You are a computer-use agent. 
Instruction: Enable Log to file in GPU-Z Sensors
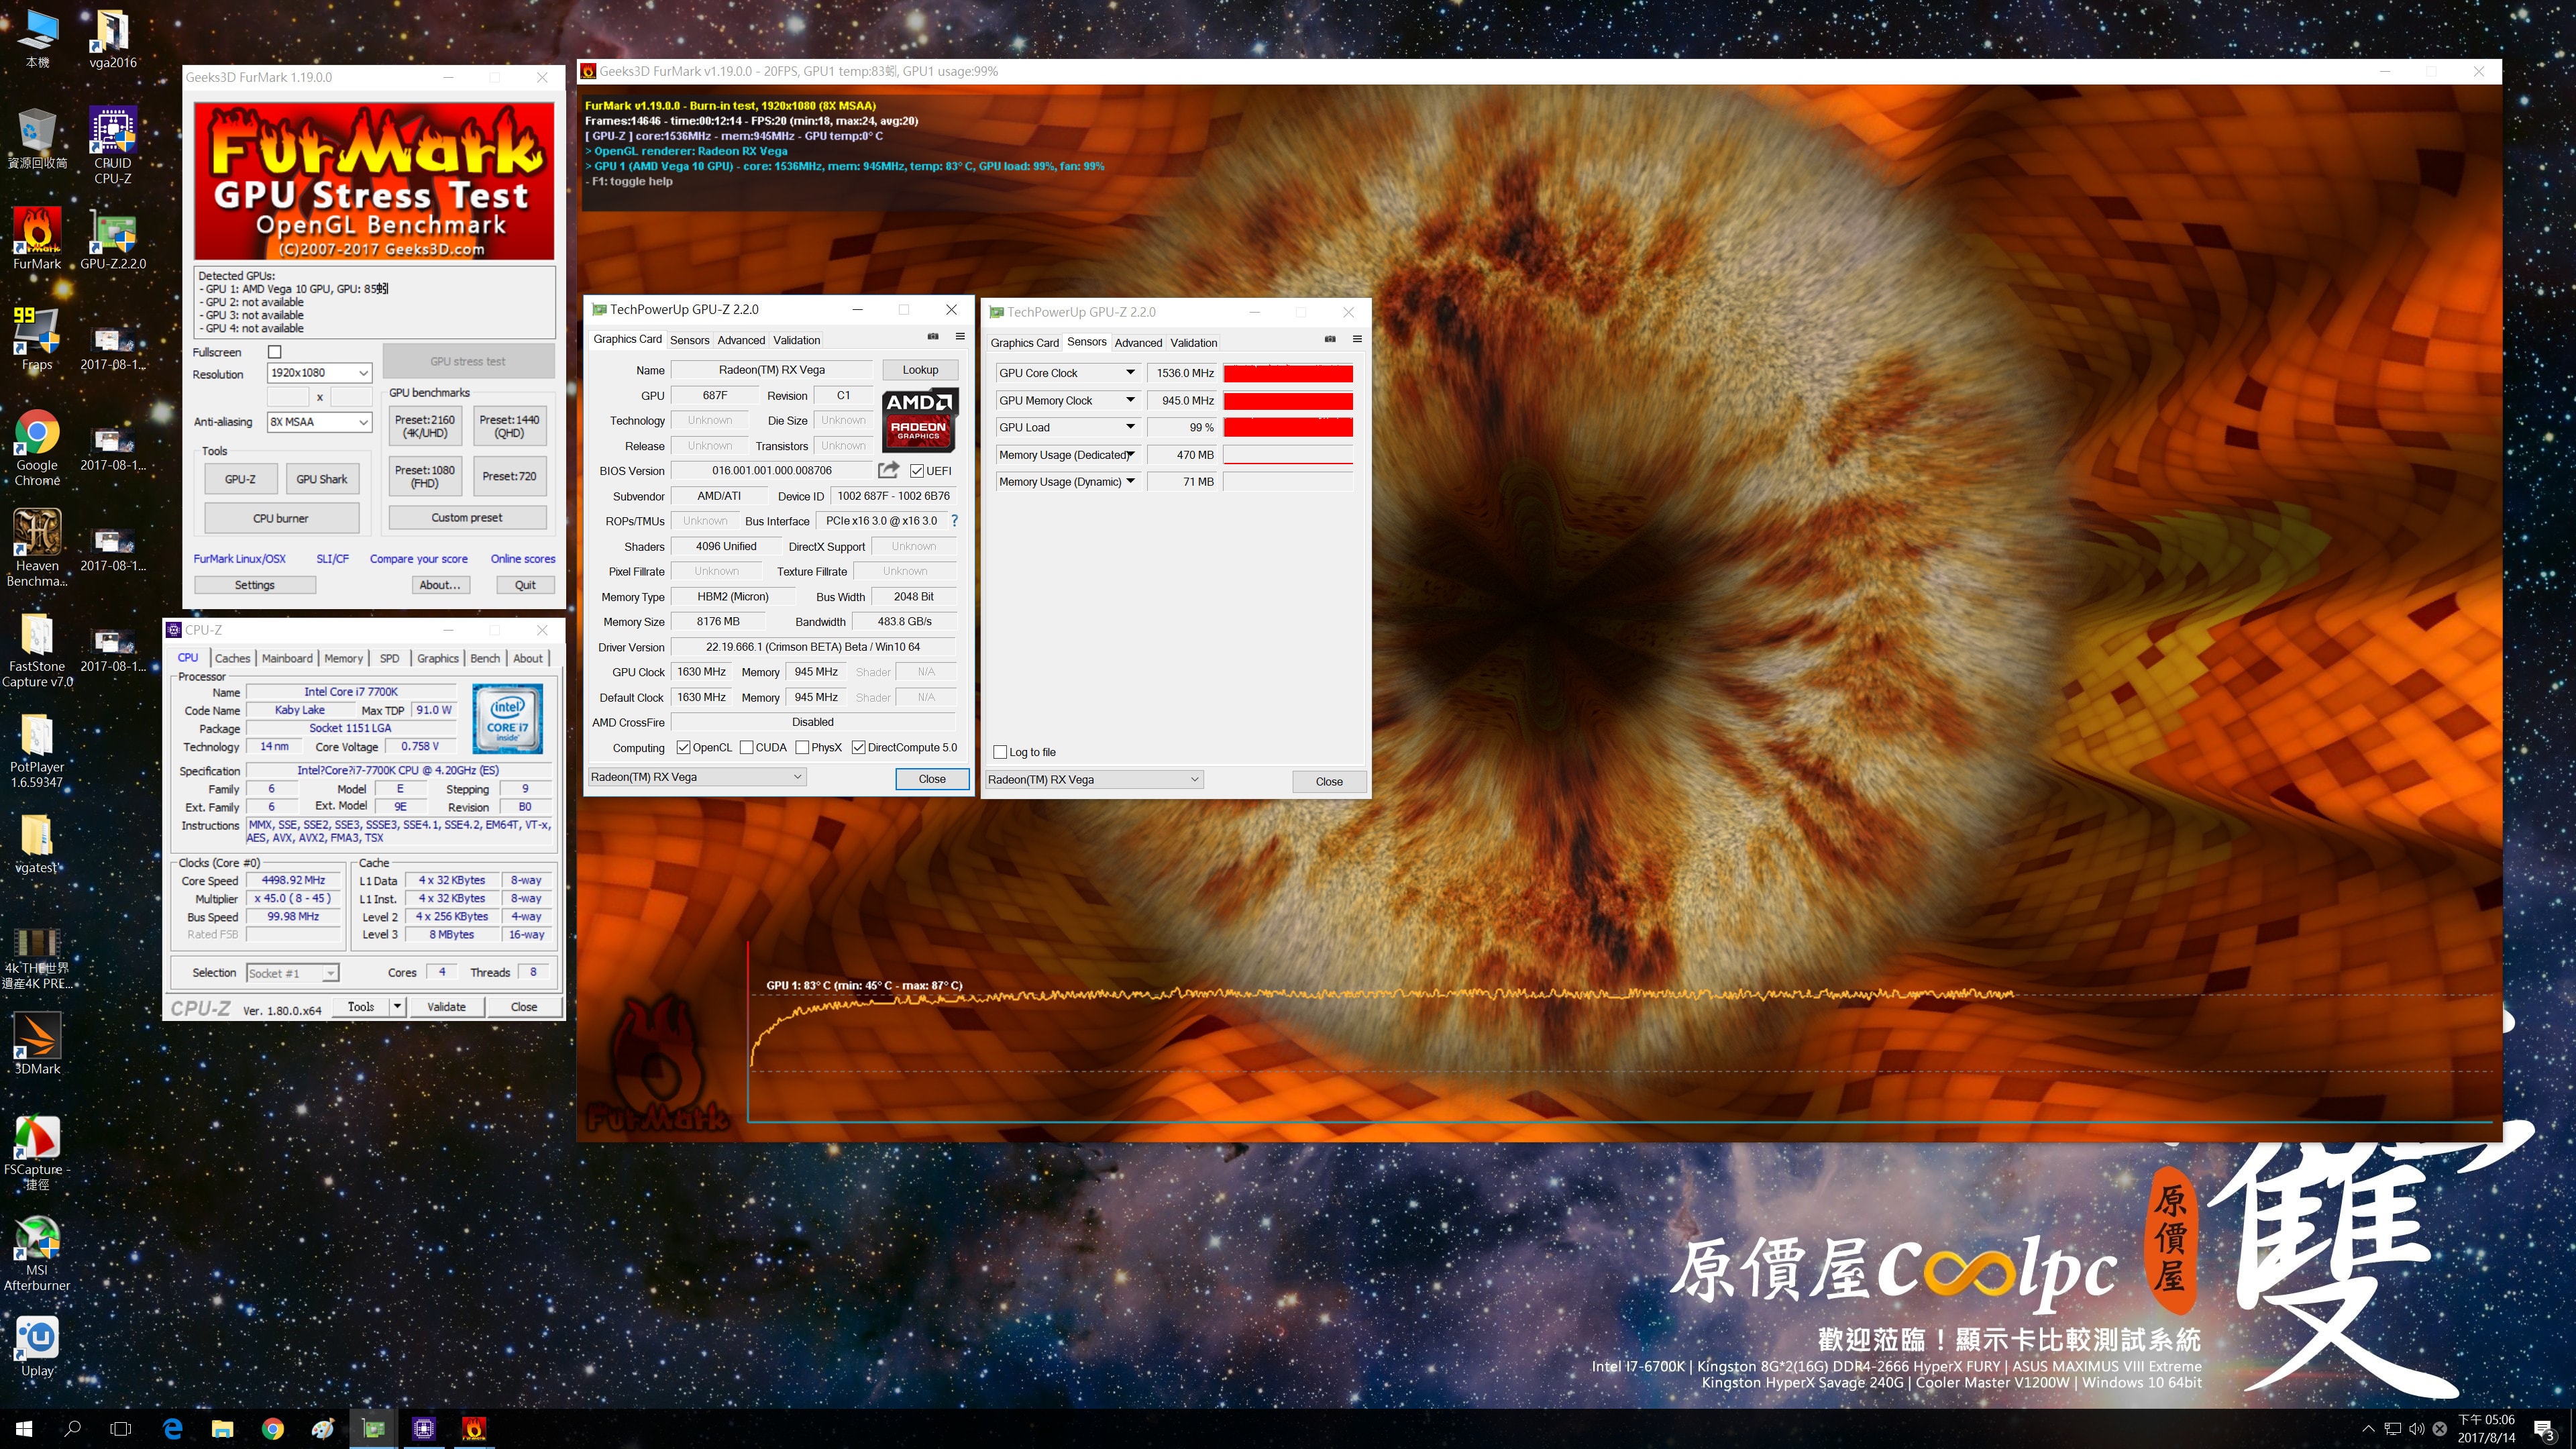(1000, 752)
